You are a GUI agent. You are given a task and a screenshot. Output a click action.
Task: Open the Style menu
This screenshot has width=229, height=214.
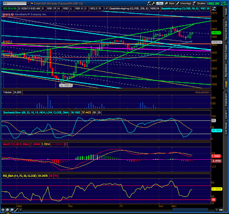(x=169, y=3)
